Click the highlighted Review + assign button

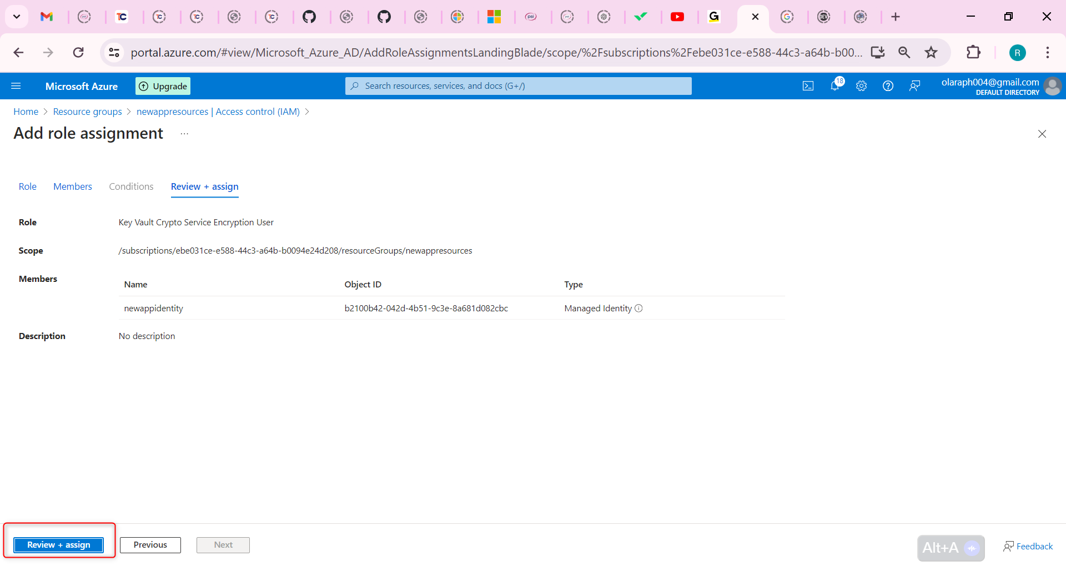pyautogui.click(x=59, y=545)
